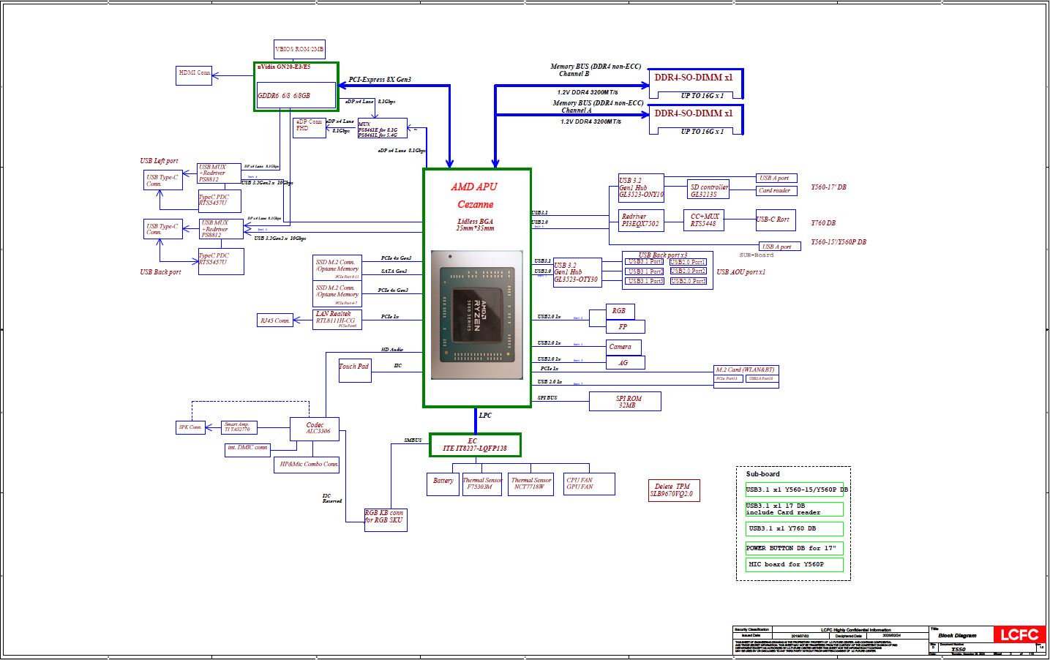Click Delete TPM SLB9670VQ2.0 block
Image resolution: width=1050 pixels, height=660 pixels.
click(x=674, y=490)
